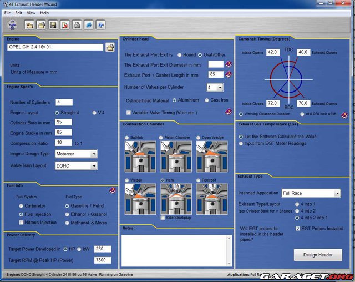Viewport: 355px width, 282px height.
Task: Open the Internet Explorer web icon
Action: (89, 25)
